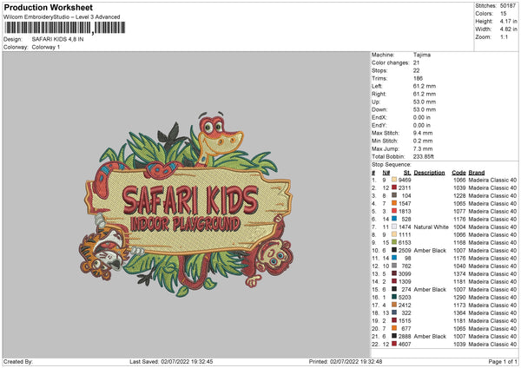Click the N# column header

[386, 173]
